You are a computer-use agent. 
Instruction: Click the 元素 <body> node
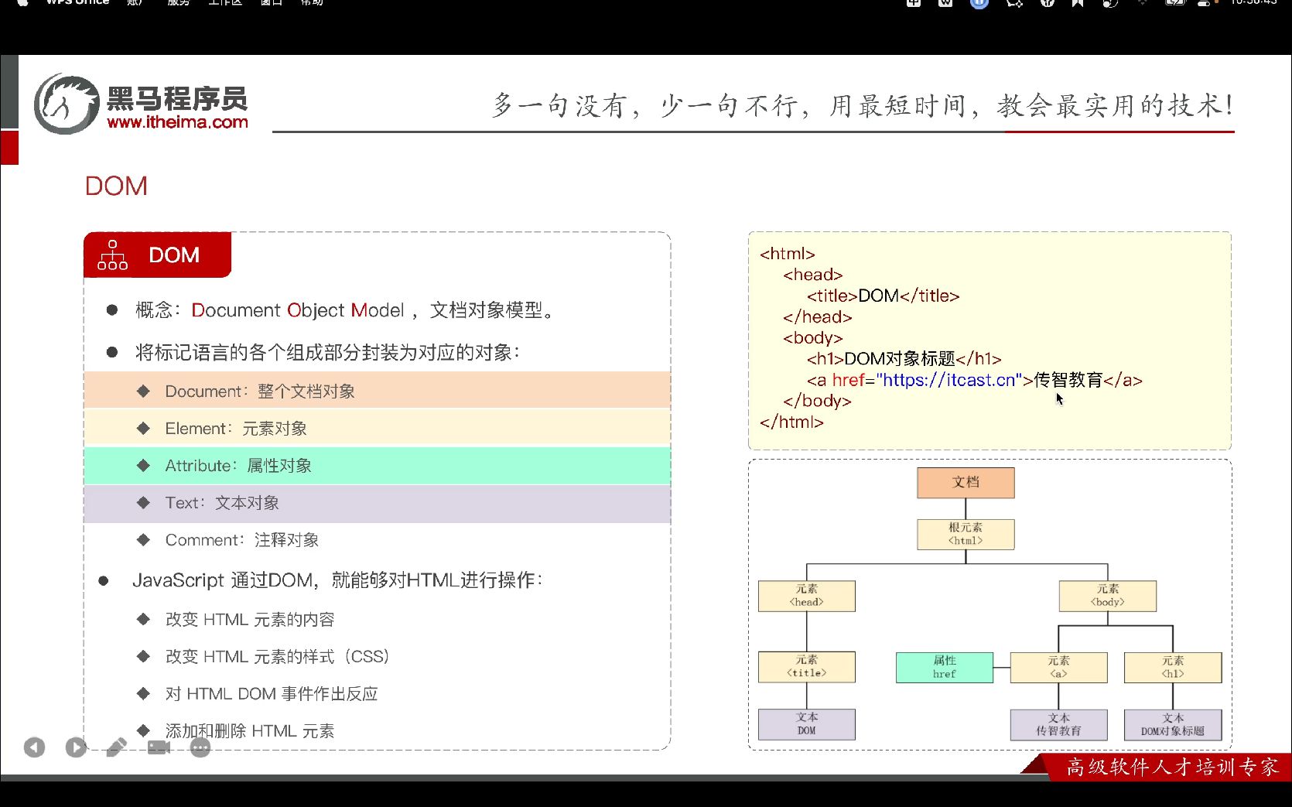[1107, 596]
